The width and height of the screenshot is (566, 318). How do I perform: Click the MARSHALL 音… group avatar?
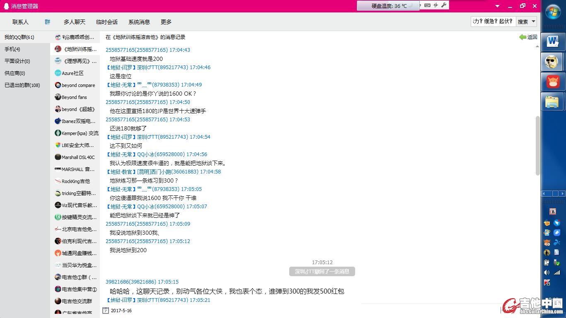58,169
